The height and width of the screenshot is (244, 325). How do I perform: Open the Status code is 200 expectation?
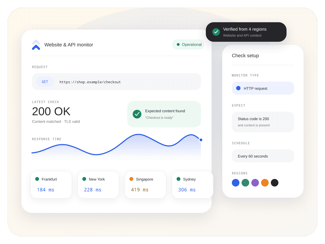263,122
